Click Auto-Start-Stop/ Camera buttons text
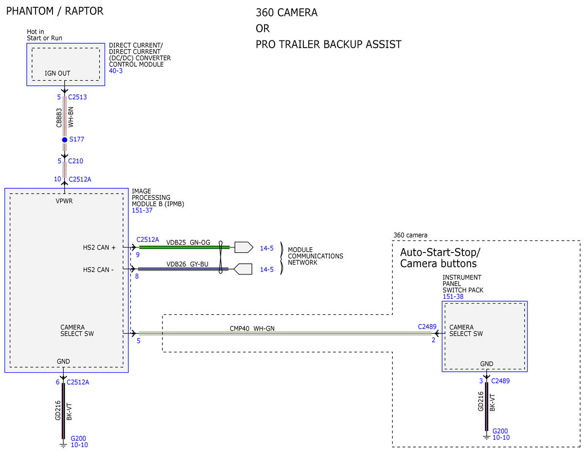 click(440, 258)
